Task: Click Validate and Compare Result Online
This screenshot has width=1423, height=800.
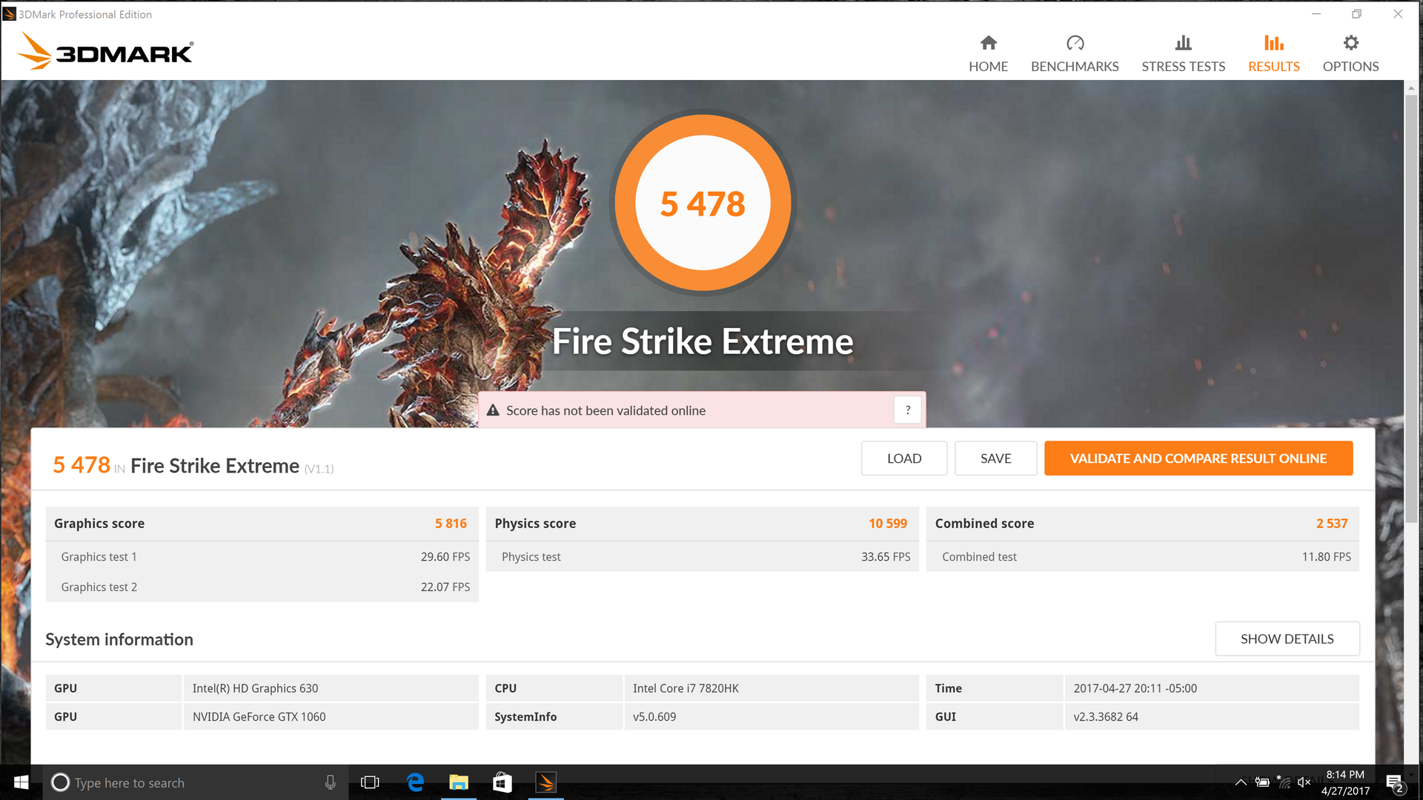Action: click(1198, 459)
